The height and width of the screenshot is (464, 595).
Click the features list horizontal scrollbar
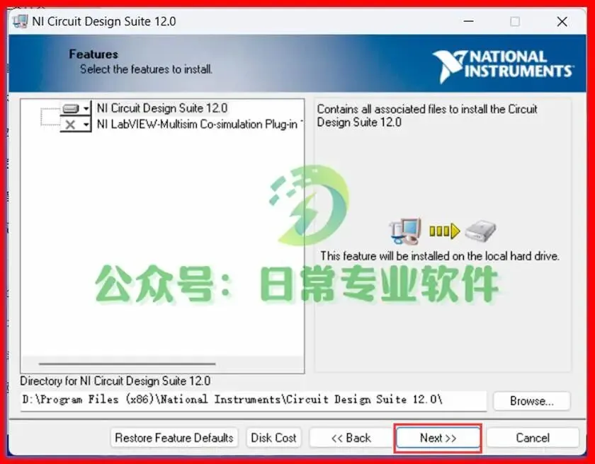coord(127,364)
